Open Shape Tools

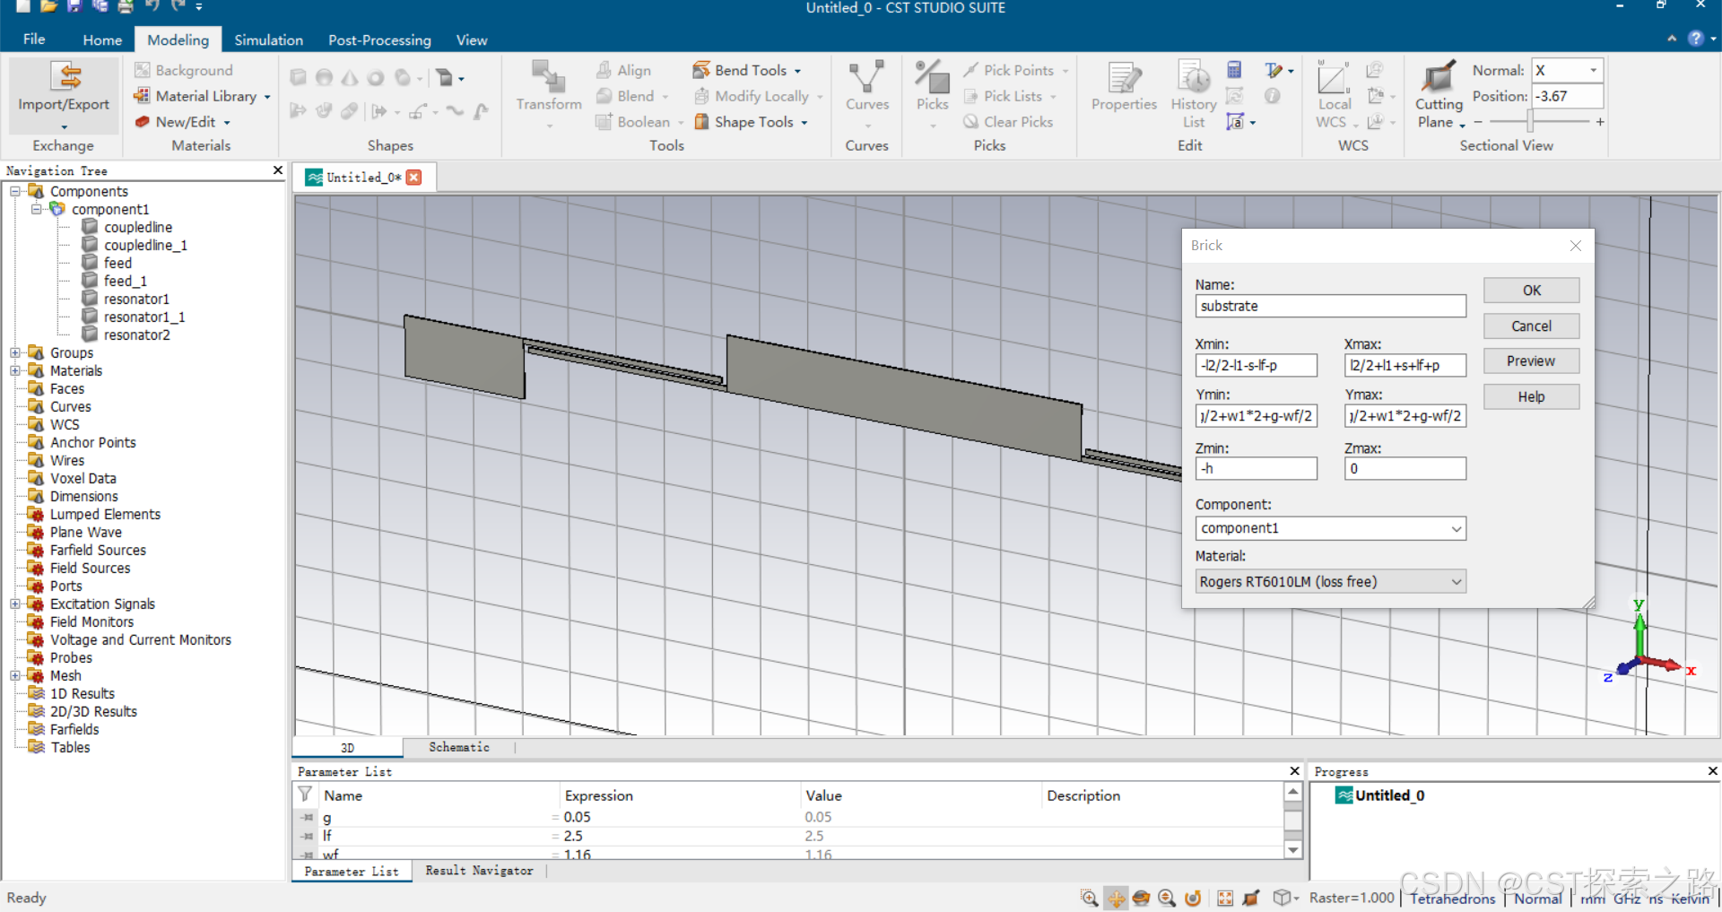coord(751,122)
